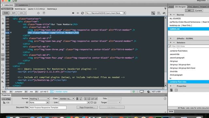Click the Filter CSS Rules search field

[189, 46]
